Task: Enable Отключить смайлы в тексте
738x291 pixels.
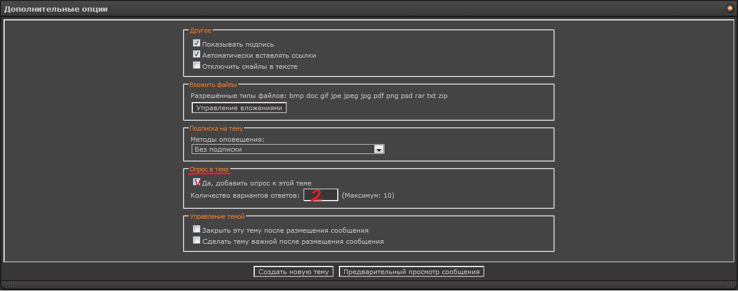Action: (197, 66)
